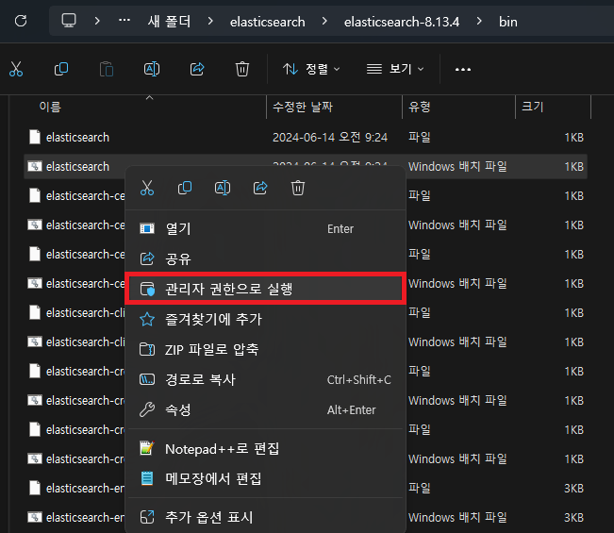This screenshot has height=533, width=614.
Task: Choose 추가 옵션 표시 menu entry
Action: 265,517
